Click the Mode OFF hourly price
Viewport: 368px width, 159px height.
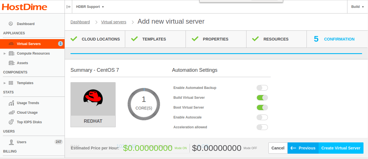tap(217, 148)
